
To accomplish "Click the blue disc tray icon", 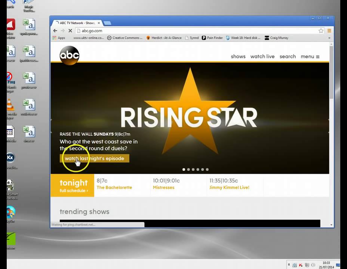I will tap(295, 265).
